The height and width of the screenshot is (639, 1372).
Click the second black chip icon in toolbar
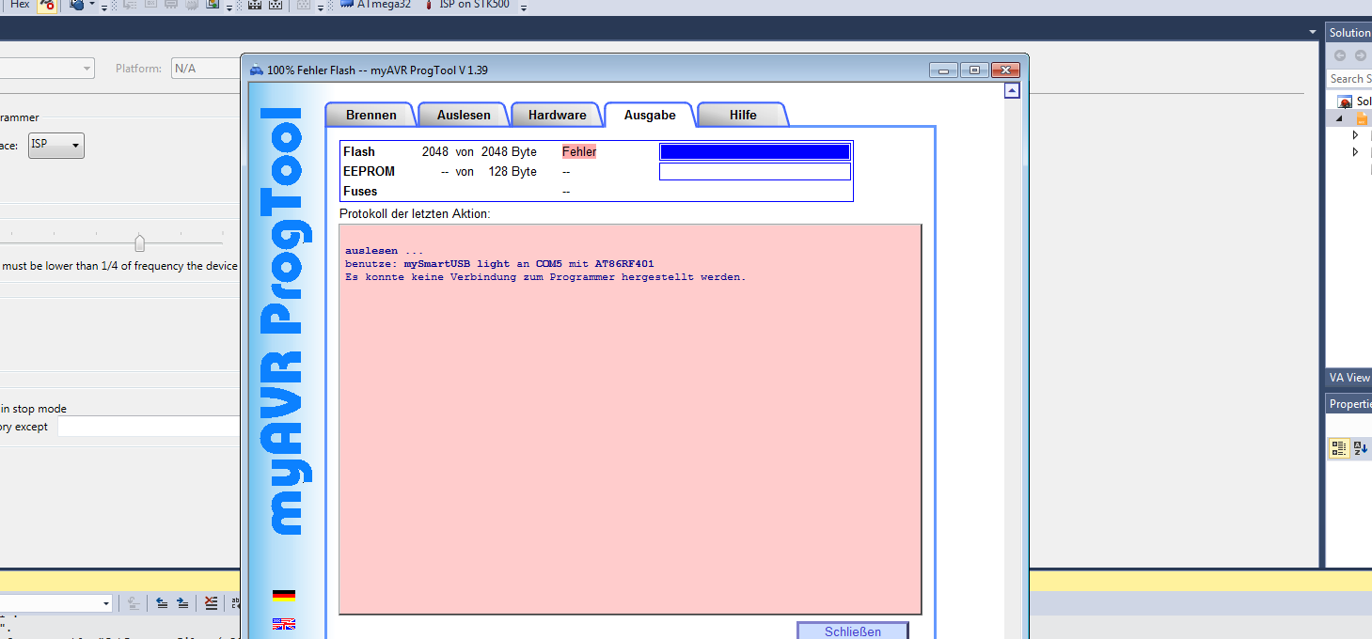pyautogui.click(x=276, y=5)
